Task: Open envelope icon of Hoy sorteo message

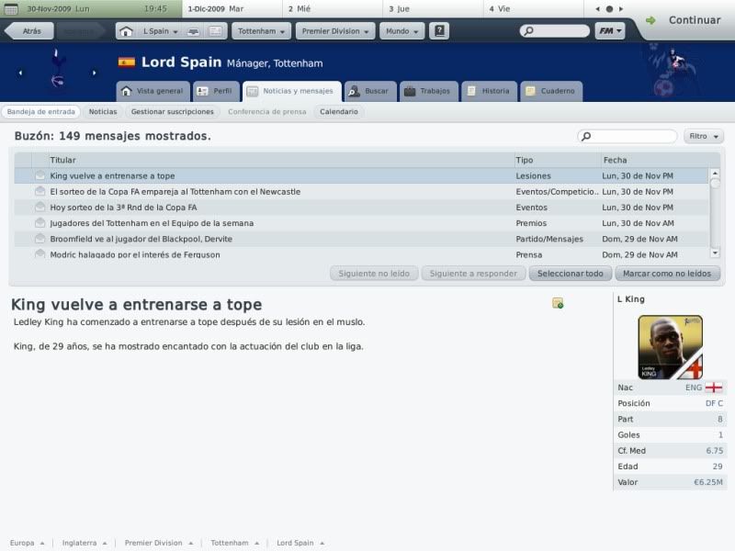Action: 40,208
